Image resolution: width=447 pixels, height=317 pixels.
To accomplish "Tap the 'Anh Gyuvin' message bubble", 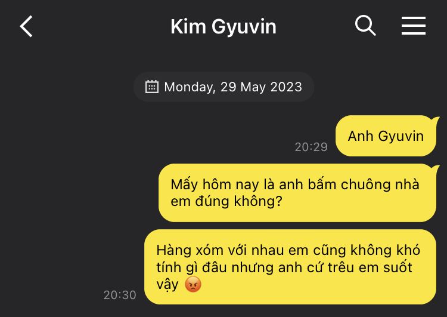I will 386,136.
